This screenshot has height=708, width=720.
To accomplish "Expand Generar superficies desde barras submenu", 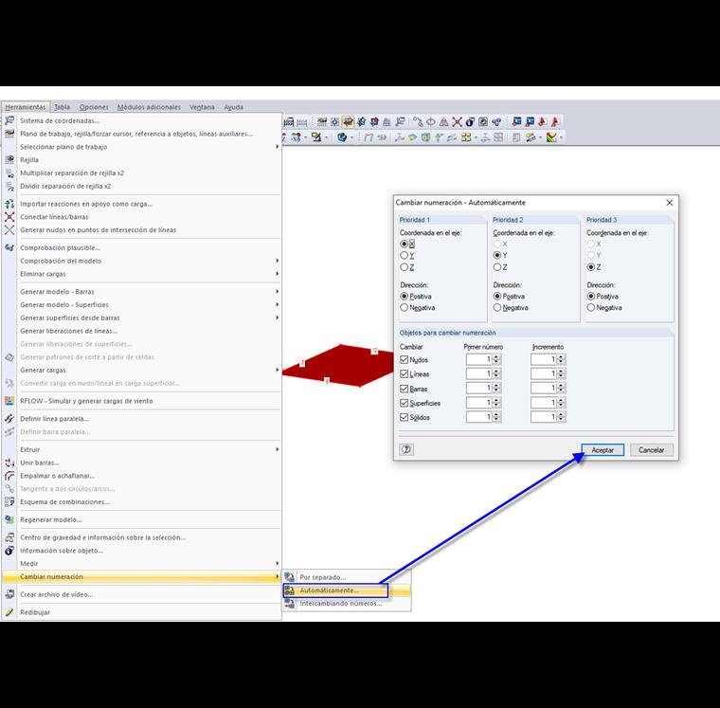I will click(x=277, y=318).
